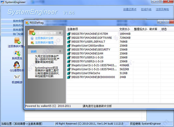
Task: Click the icon beside \REGISTRY\MACHINE\SYSTEM row
Action: (69, 34)
